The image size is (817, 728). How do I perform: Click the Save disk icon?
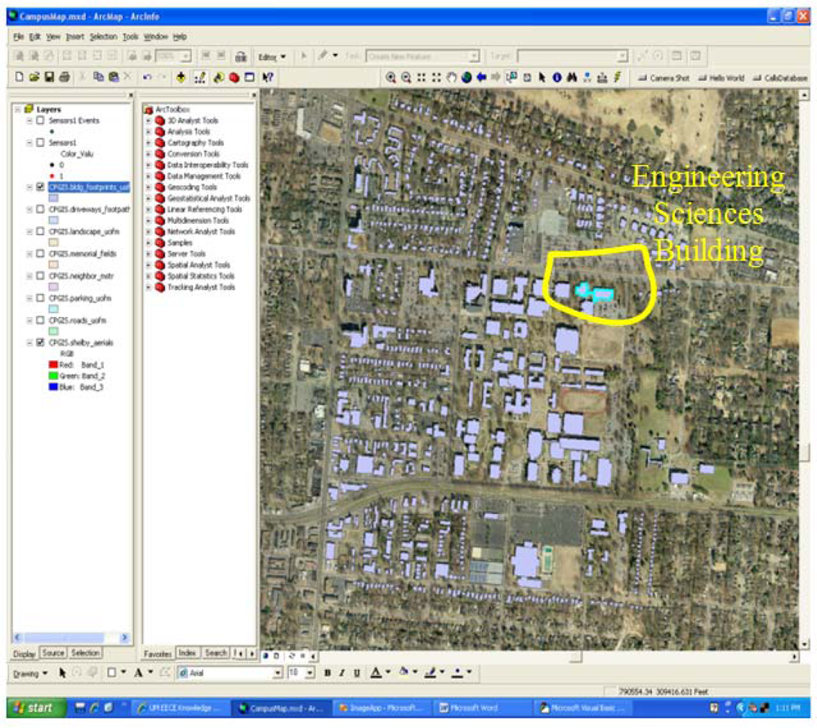49,78
